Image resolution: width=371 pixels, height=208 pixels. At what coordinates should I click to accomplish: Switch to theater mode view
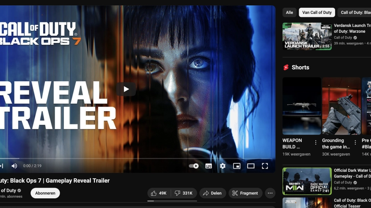[x=251, y=166]
